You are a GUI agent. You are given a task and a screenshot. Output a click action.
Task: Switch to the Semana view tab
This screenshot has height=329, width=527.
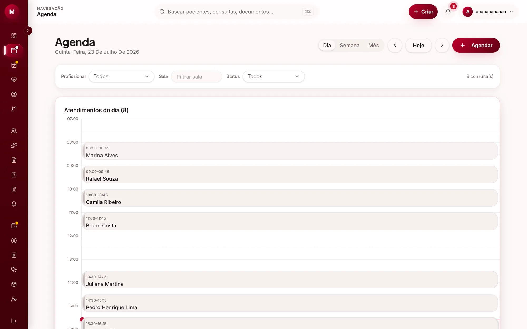tap(350, 45)
